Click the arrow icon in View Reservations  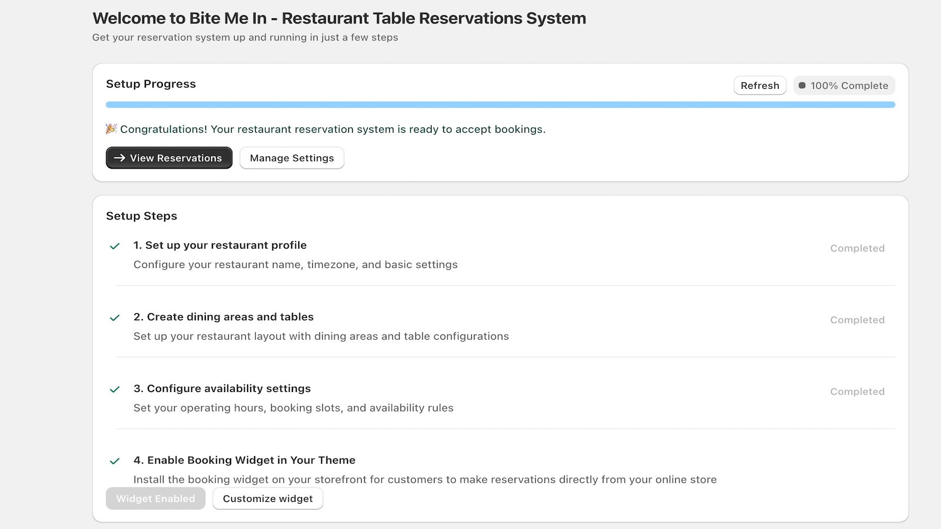tap(119, 158)
